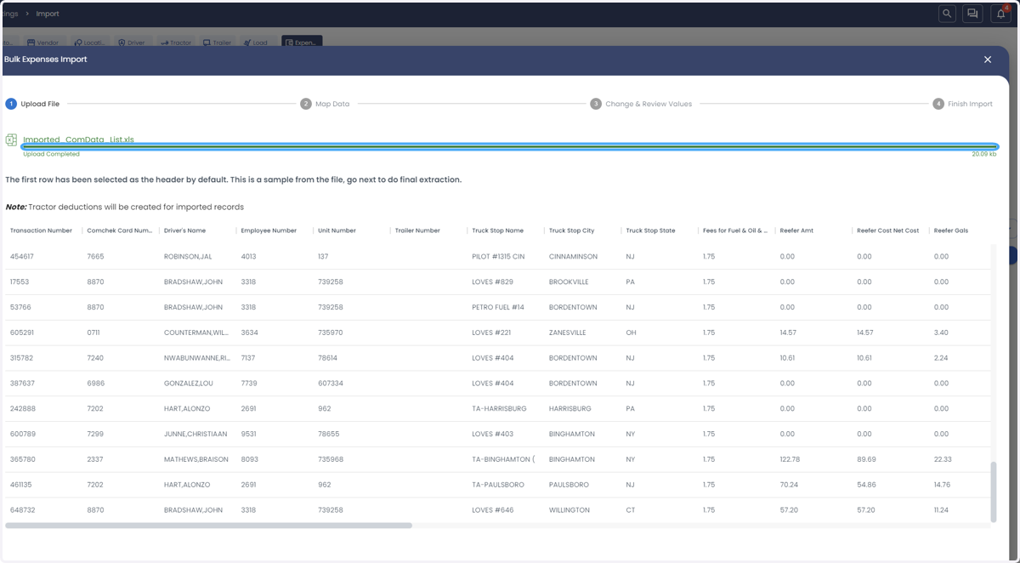Click step 3 circle for Change & Review
Image resolution: width=1020 pixels, height=563 pixels.
click(596, 104)
